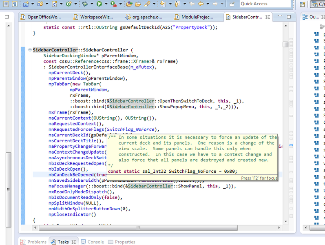The width and height of the screenshot is (325, 245).
Task: Click the new C/C++ project icon
Action: 26,4
